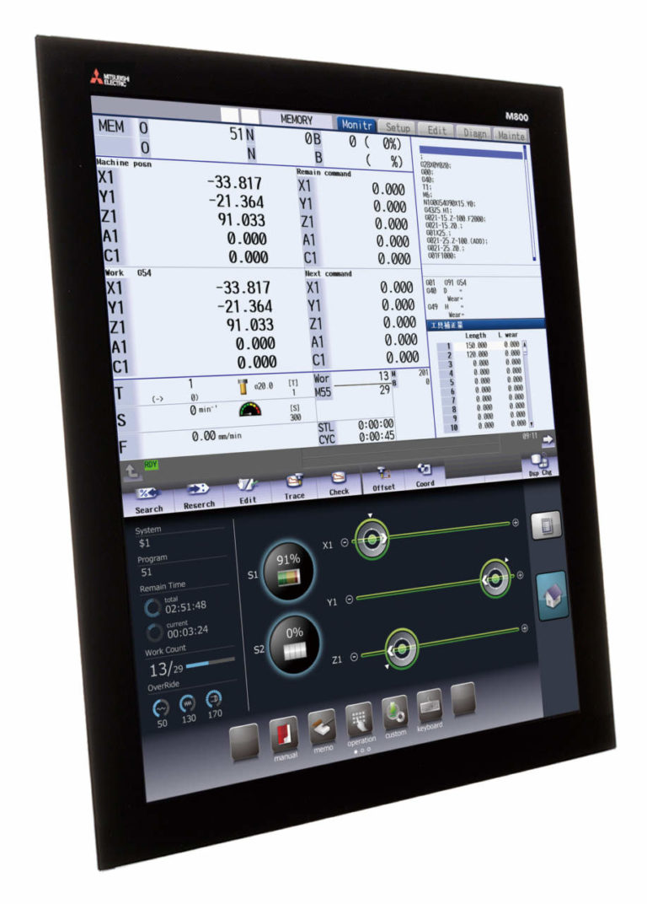The image size is (647, 904).
Task: Open the Diagn tab
Action: [474, 132]
